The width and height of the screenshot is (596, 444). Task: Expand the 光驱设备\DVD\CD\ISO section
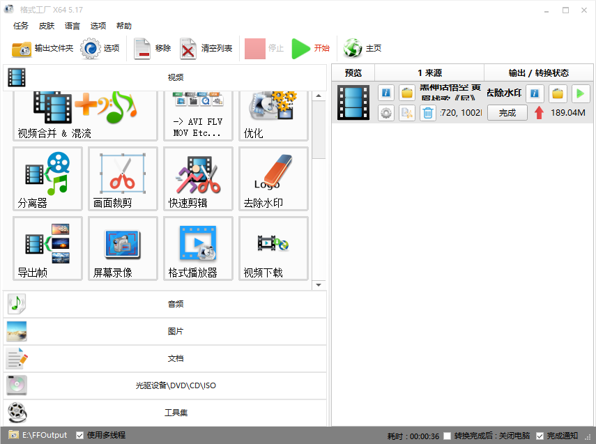(x=165, y=385)
